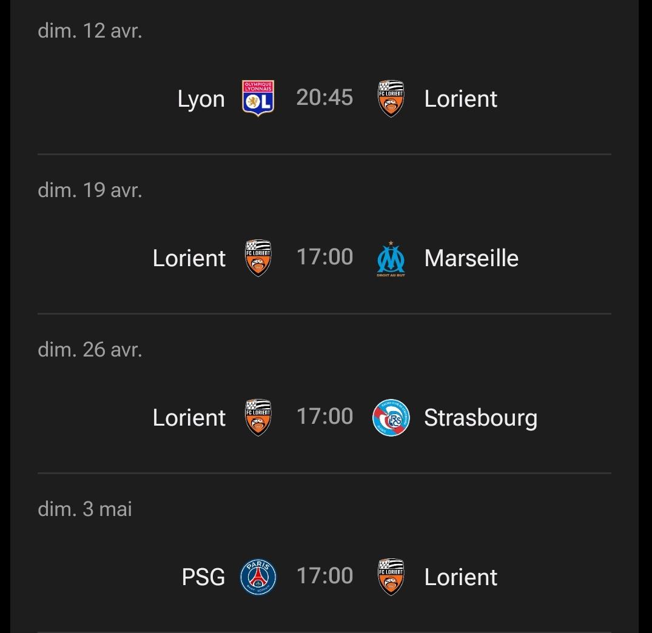This screenshot has width=652, height=633.
Task: Select the dim. 3 mai date header
Action: pos(85,509)
